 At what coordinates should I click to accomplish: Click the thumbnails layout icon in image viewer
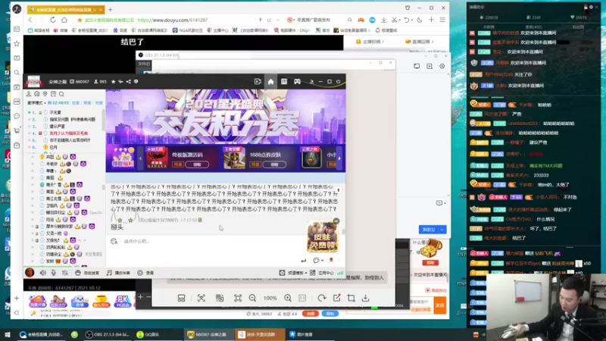coord(181,298)
